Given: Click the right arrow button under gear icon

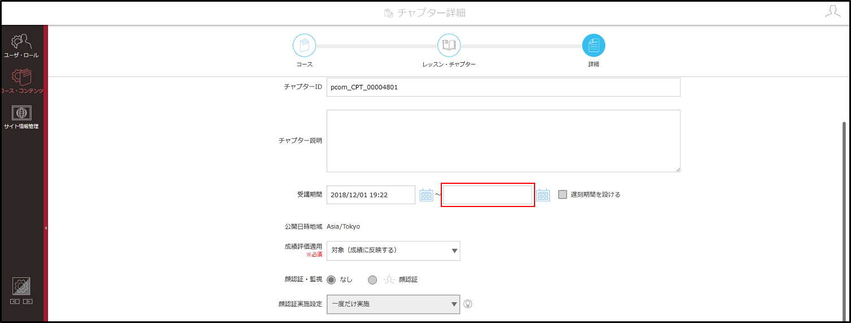Looking at the screenshot, I should tap(28, 301).
